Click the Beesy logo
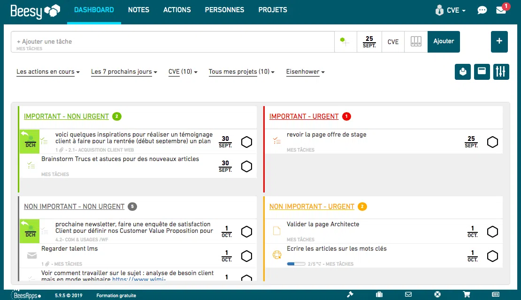 pos(35,11)
